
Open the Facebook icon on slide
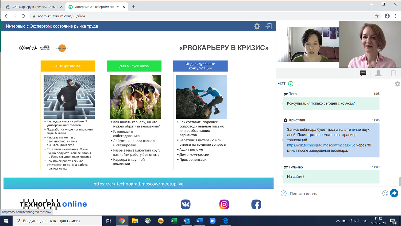pyautogui.click(x=256, y=204)
